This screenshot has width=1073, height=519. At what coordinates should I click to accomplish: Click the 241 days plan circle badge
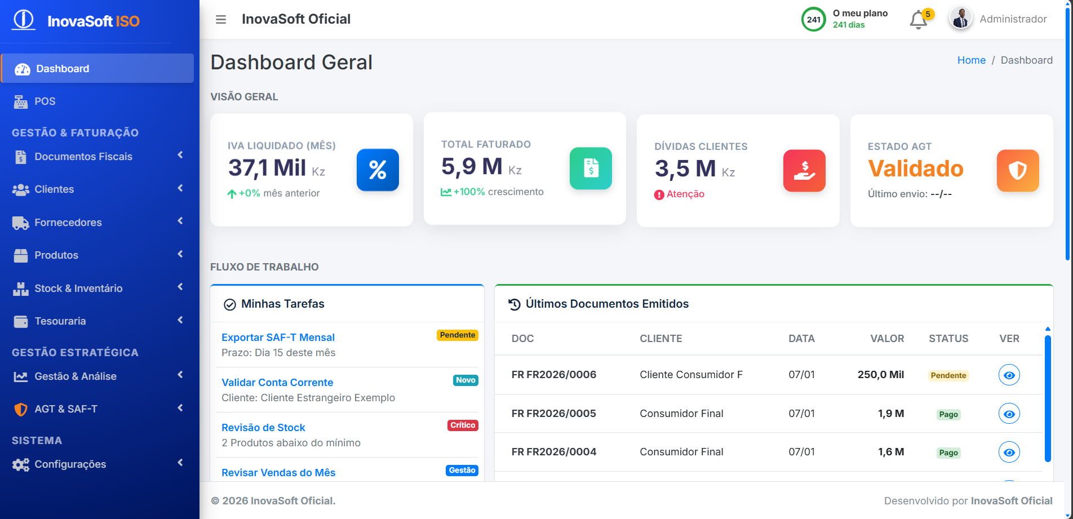pyautogui.click(x=813, y=20)
